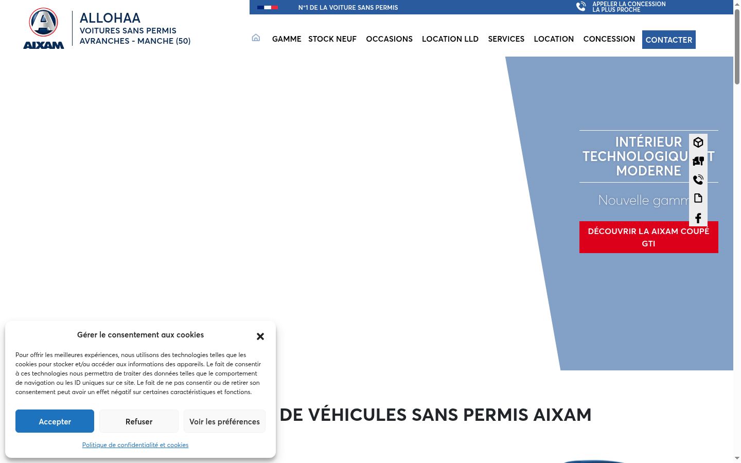This screenshot has height=463, width=741.
Task: Click Découvrir la Aixam Coupé GTI
Action: coord(649,237)
